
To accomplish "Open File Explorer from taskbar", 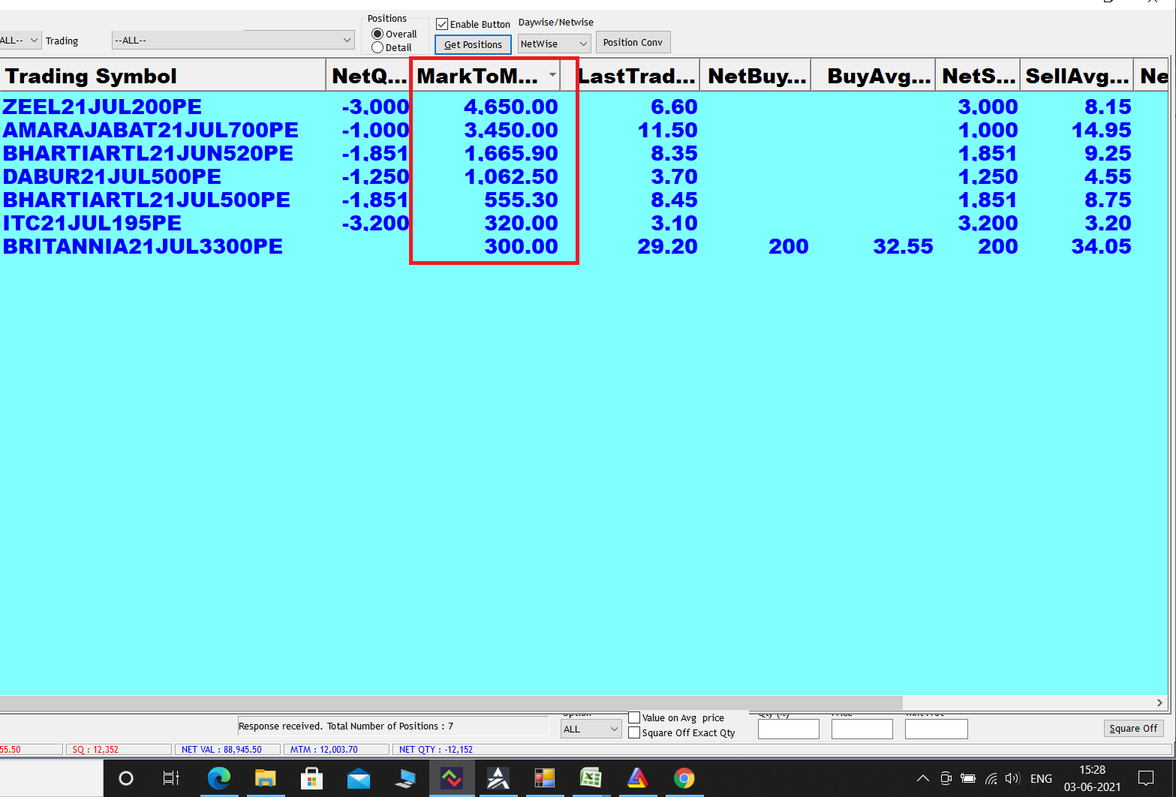I will point(265,778).
